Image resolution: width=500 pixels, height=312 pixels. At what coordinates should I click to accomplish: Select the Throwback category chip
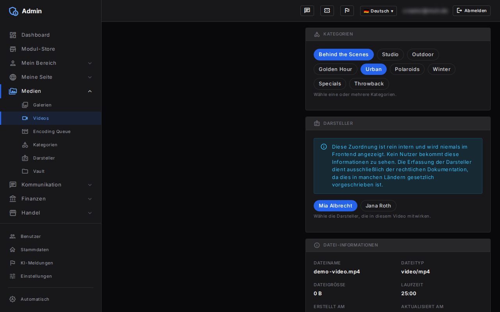(x=369, y=84)
